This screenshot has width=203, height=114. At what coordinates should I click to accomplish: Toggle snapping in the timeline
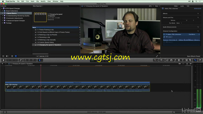191,64
